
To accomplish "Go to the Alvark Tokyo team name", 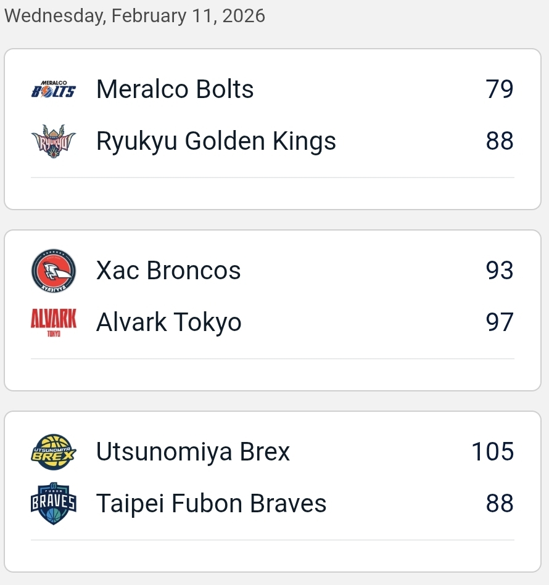I will click(169, 322).
